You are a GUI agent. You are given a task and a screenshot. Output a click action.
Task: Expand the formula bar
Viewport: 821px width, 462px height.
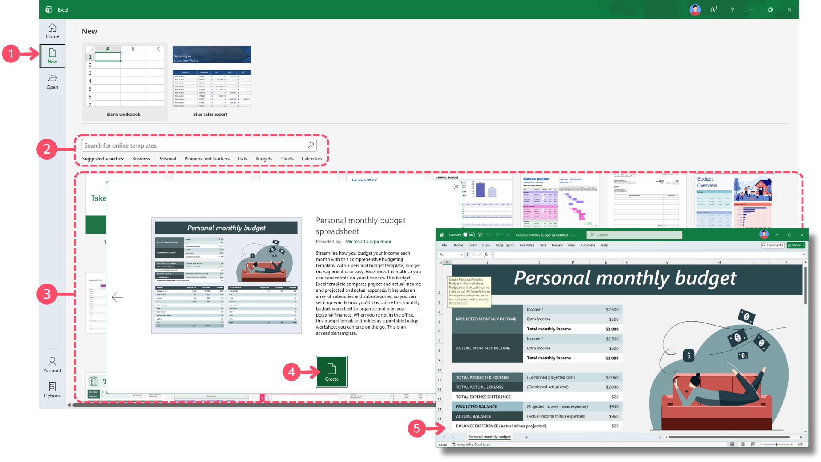coord(803,254)
